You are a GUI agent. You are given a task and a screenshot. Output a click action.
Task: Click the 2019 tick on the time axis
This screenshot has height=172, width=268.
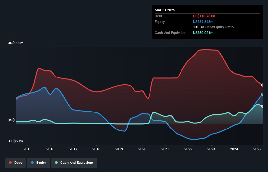click(119, 149)
